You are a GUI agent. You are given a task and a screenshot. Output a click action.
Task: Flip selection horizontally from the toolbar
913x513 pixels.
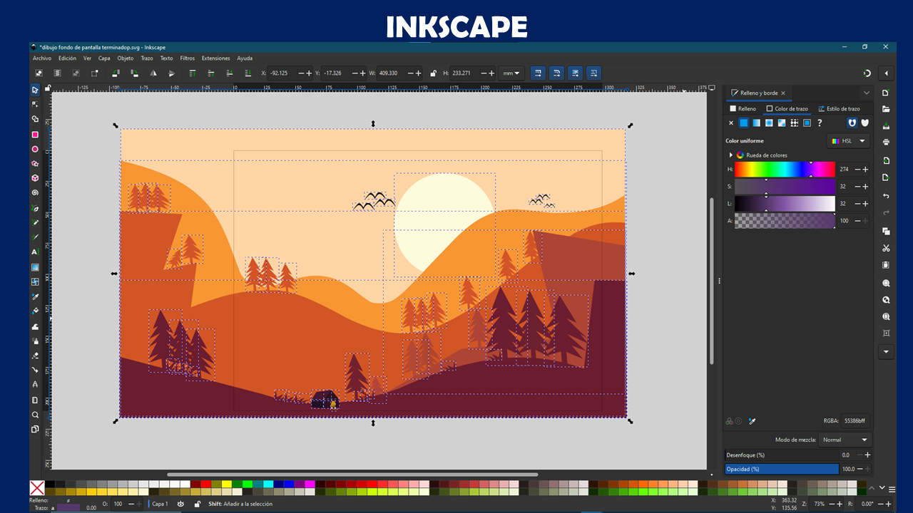pyautogui.click(x=153, y=73)
